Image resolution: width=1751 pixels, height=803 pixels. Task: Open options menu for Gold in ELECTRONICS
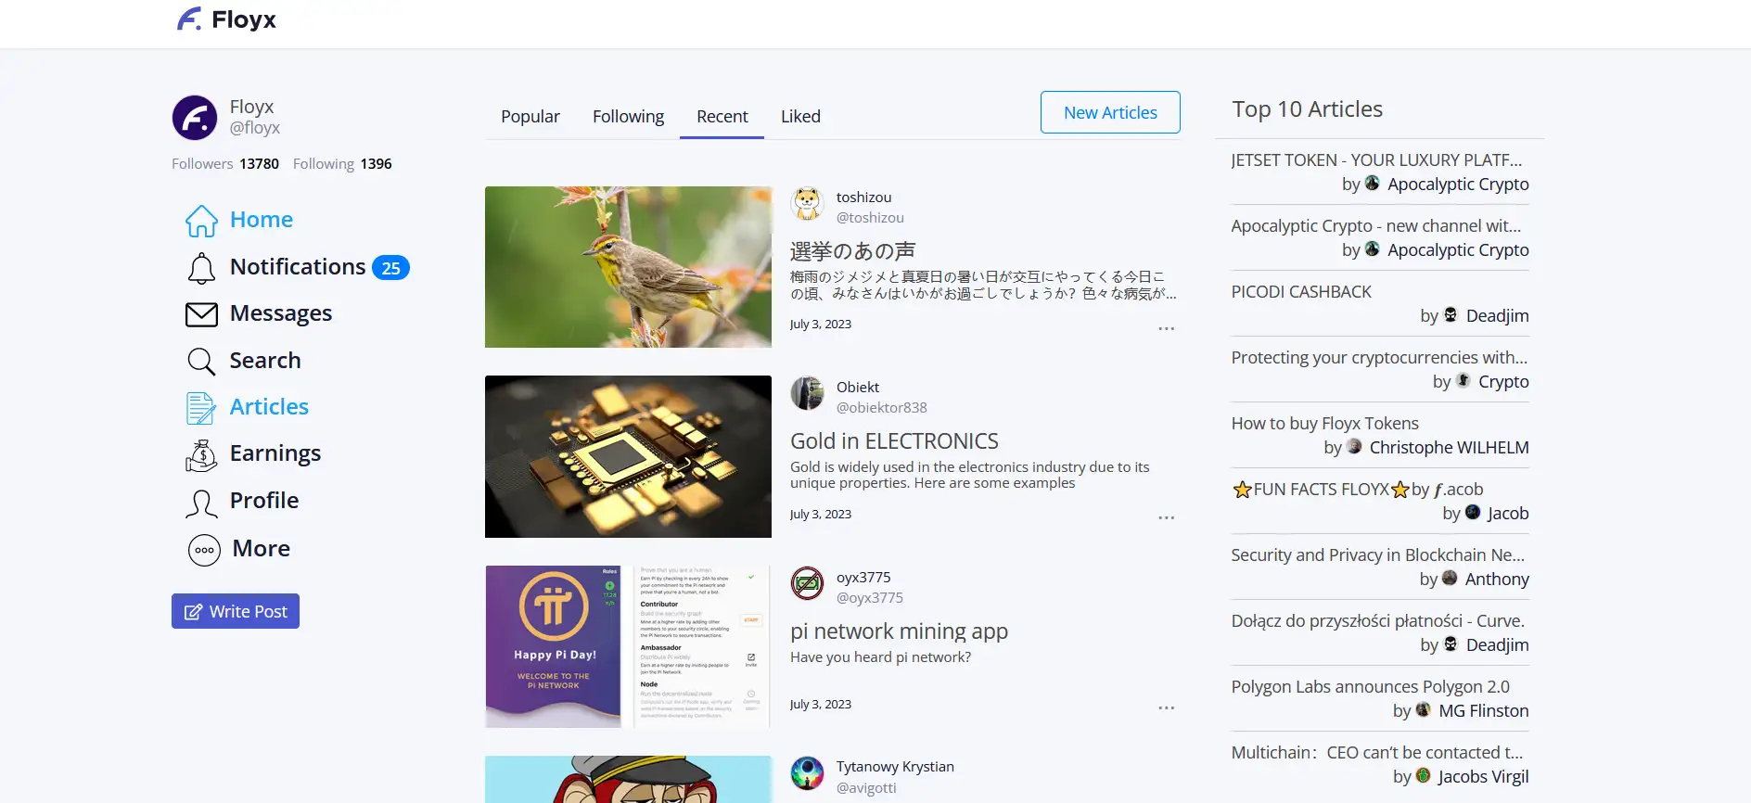tap(1166, 517)
